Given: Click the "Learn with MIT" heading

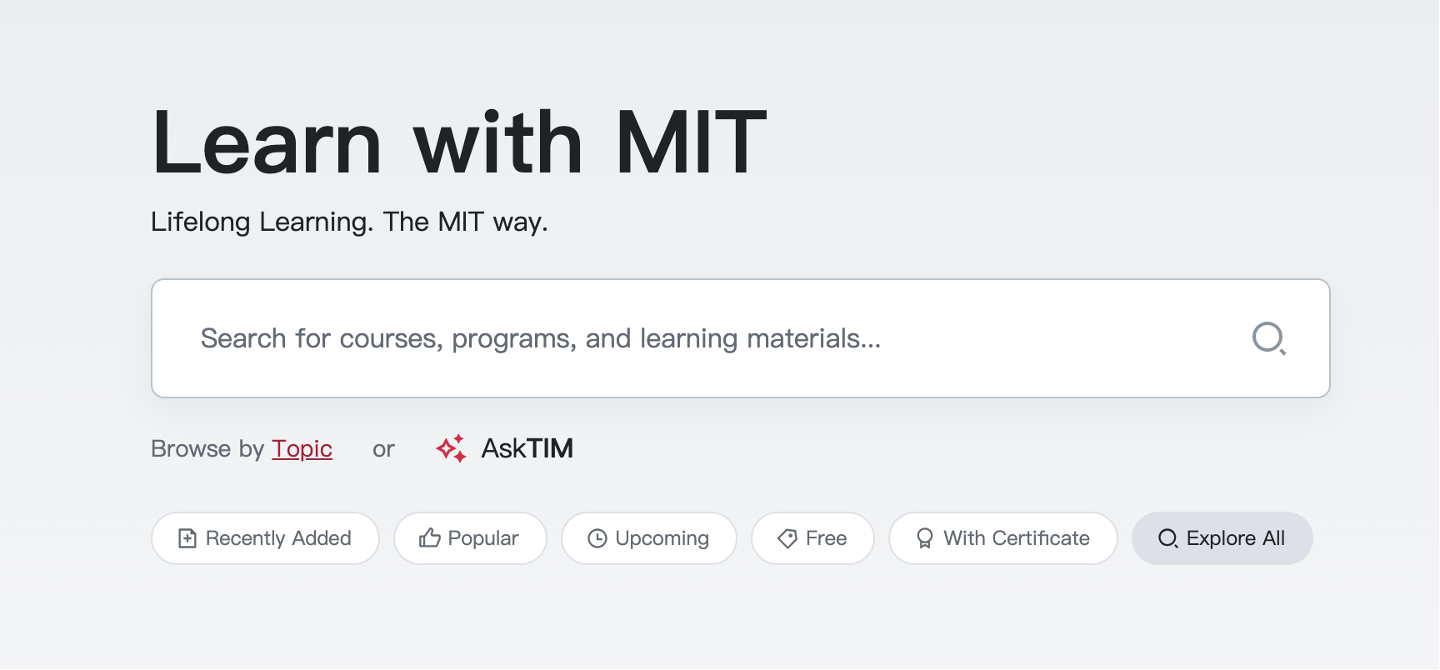Looking at the screenshot, I should tap(458, 142).
